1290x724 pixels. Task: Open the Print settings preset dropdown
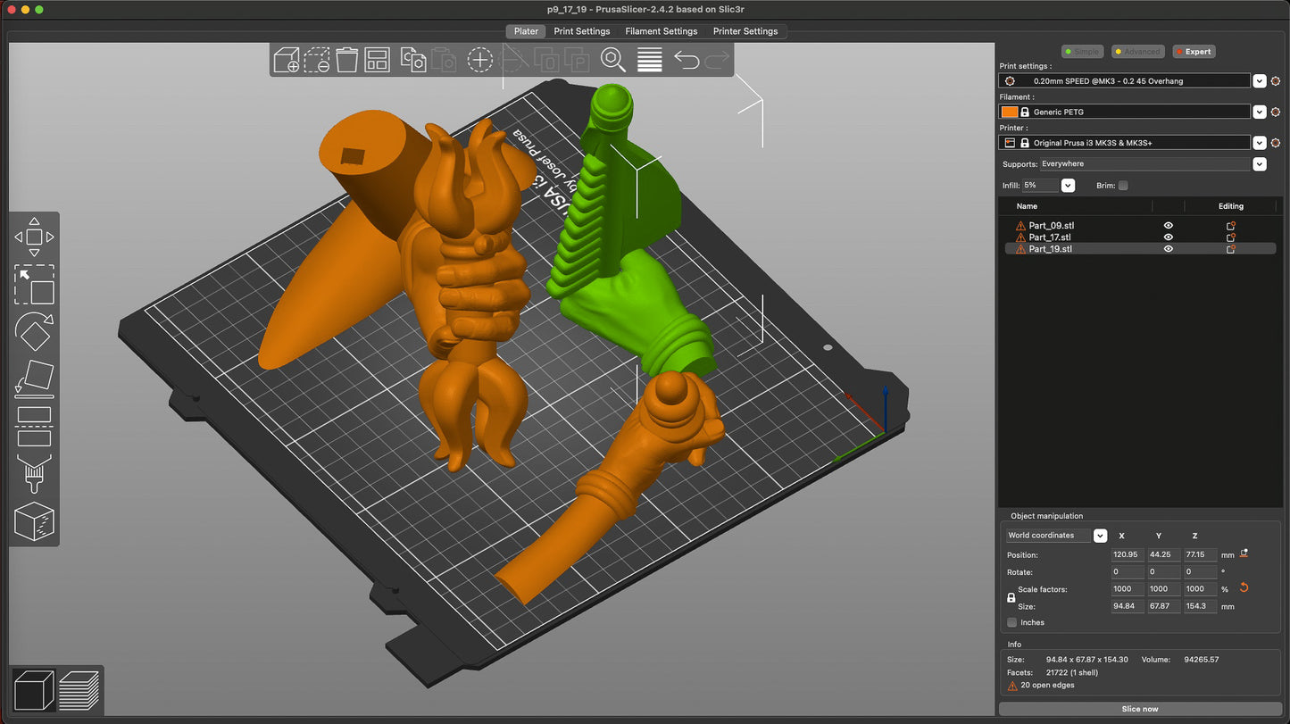pos(1259,81)
